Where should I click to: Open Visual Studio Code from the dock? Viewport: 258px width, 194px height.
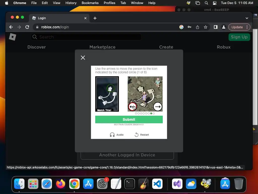click(x=157, y=184)
